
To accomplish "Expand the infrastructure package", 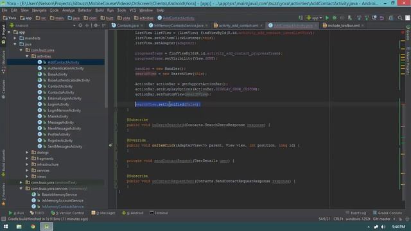I will pyautogui.click(x=27, y=164).
